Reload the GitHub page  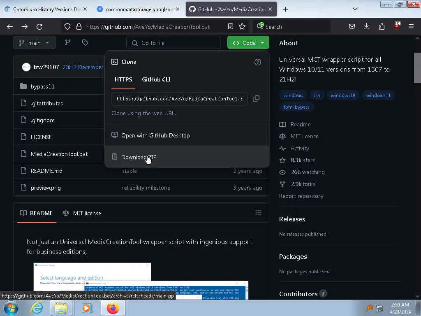39,27
